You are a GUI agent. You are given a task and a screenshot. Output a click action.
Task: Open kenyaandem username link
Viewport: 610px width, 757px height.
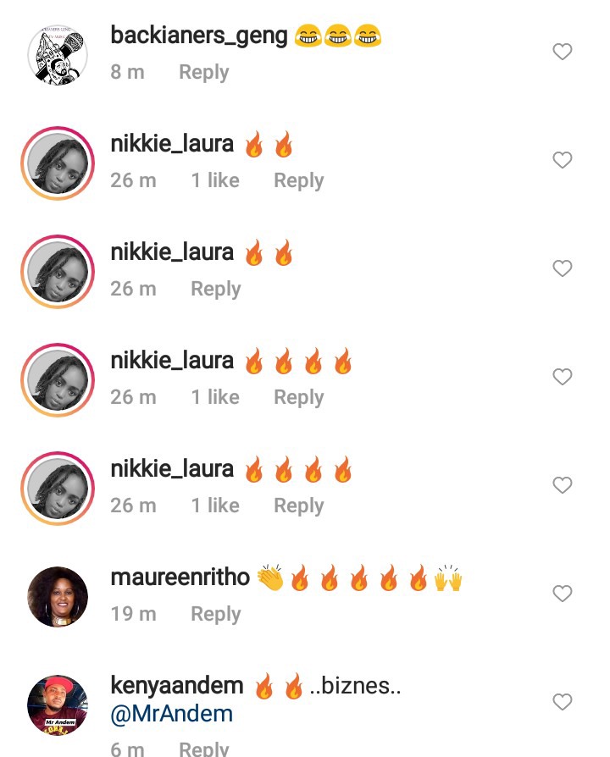coord(177,686)
